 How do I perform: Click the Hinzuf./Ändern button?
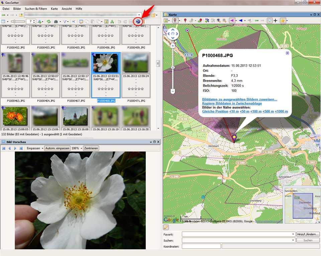[x=308, y=234]
